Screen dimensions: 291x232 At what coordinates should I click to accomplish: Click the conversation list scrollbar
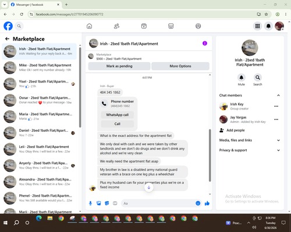click(80, 87)
